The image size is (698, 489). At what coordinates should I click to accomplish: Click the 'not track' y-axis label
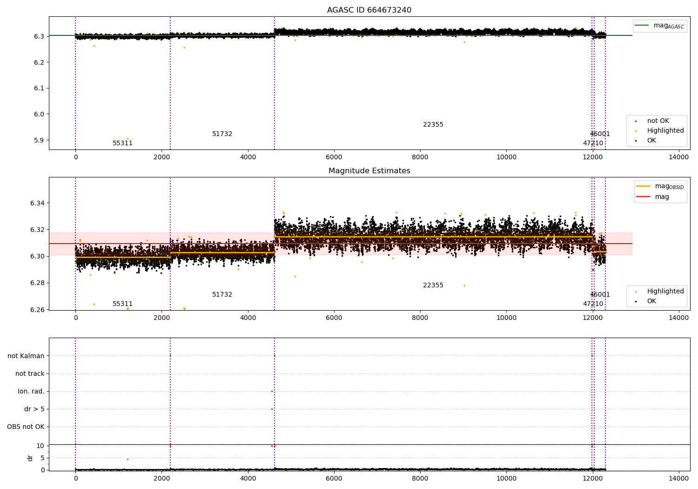point(30,374)
